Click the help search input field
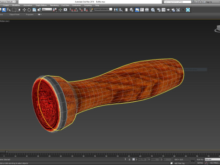This screenshot has width=220, height=165. [177, 2]
